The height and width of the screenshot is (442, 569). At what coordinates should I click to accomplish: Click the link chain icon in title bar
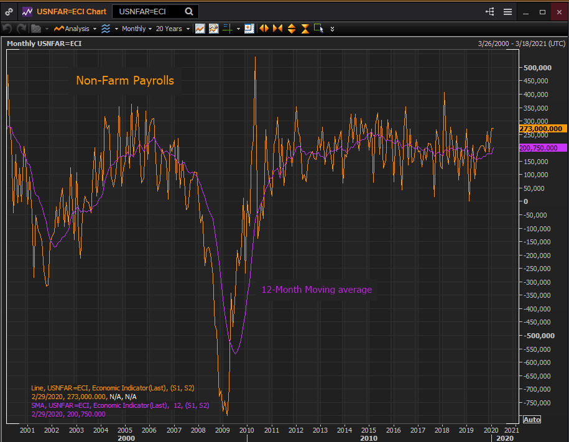coord(9,12)
